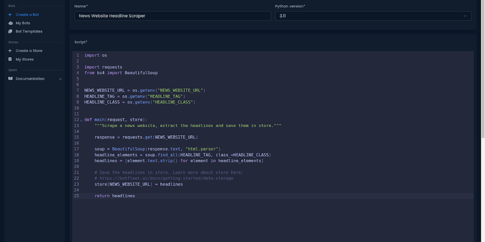Open the Bot Templates text link
485x242 pixels.
[x=29, y=32]
